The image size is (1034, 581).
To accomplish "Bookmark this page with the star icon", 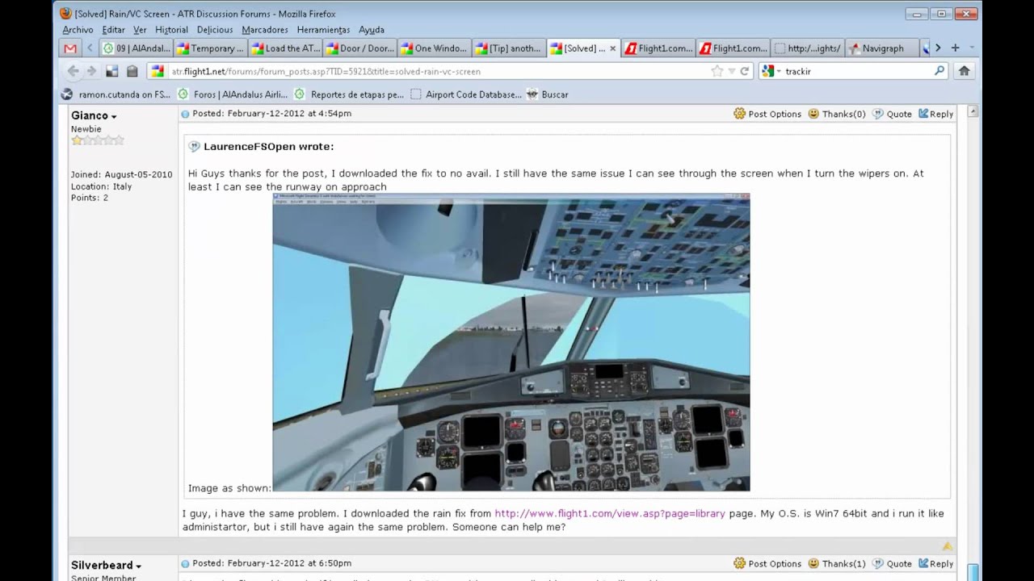I will (x=717, y=71).
